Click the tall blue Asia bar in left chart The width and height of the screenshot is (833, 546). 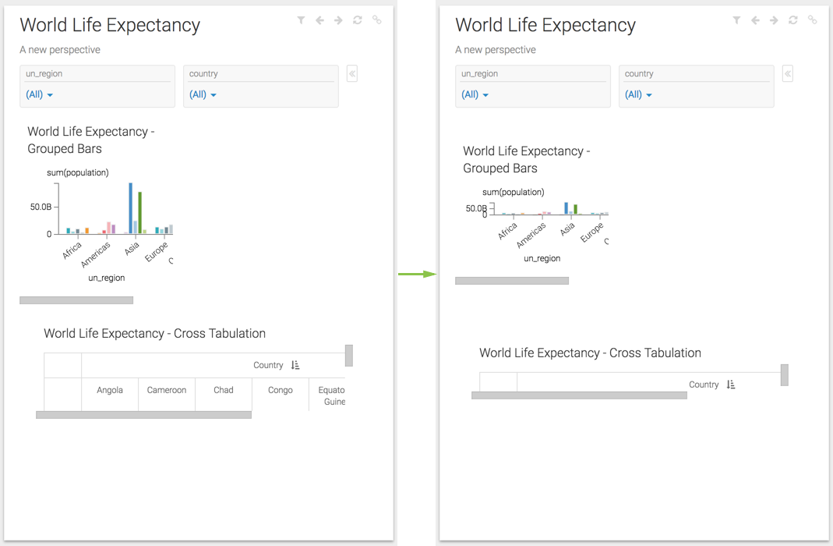click(131, 208)
